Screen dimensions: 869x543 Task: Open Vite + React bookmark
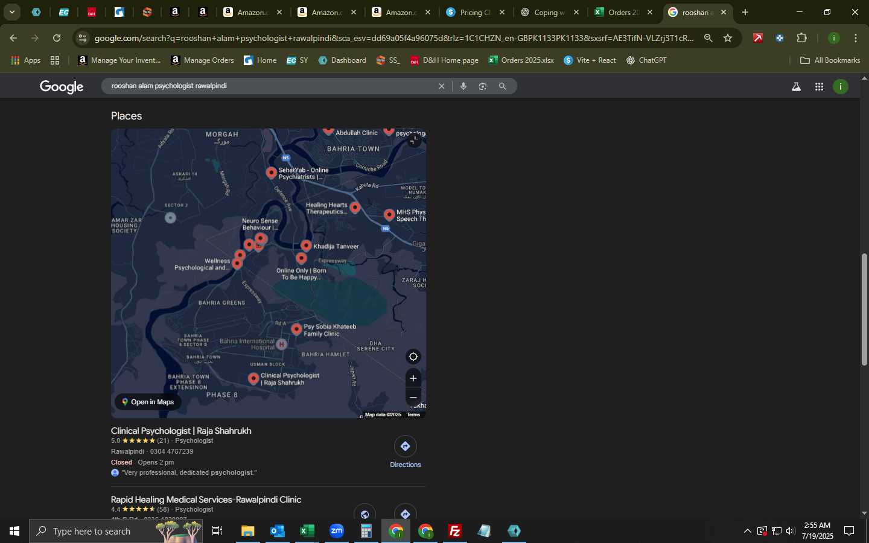[590, 60]
